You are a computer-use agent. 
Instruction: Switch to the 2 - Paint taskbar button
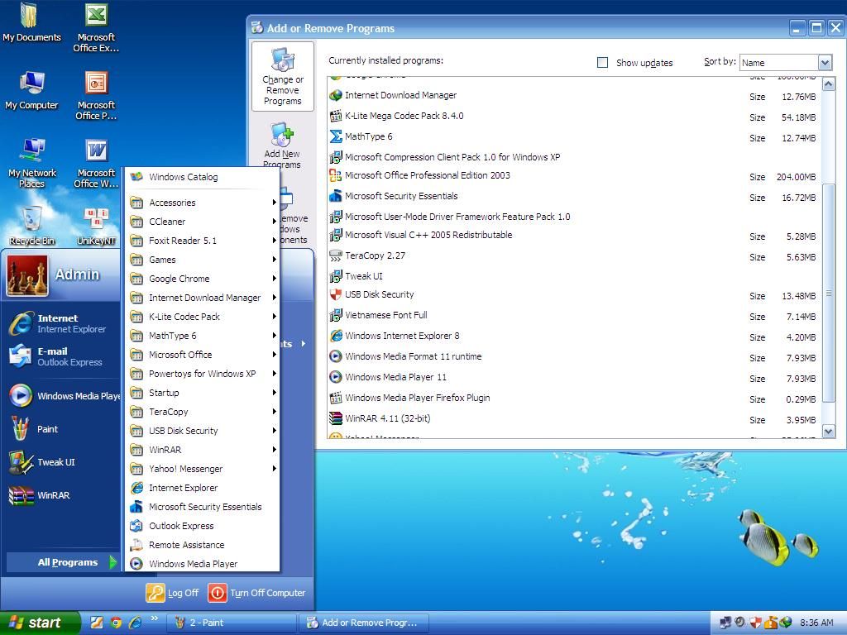[232, 623]
